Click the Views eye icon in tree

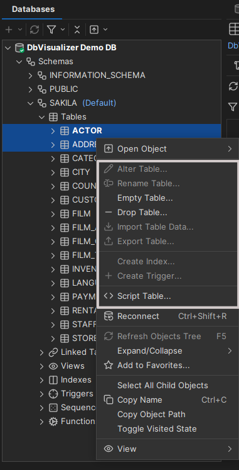click(53, 366)
